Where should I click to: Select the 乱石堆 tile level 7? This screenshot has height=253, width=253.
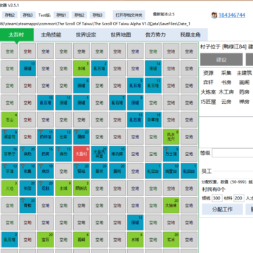pyautogui.click(x=117, y=103)
